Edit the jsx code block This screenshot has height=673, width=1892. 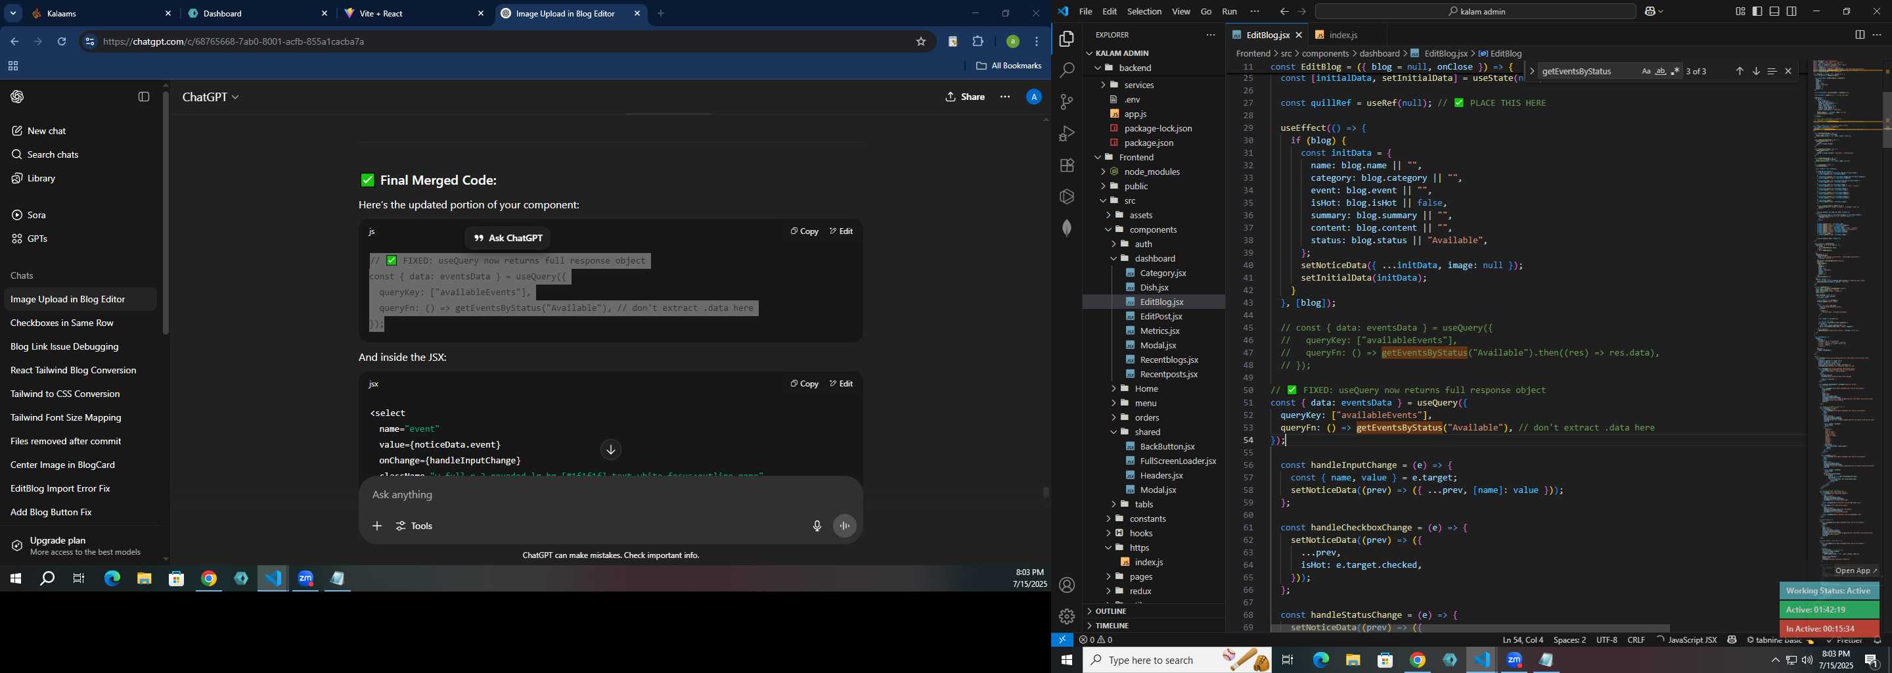coord(841,384)
